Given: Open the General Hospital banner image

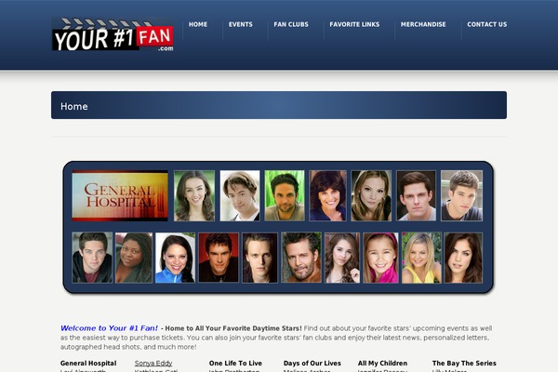Looking at the screenshot, I should coord(120,195).
